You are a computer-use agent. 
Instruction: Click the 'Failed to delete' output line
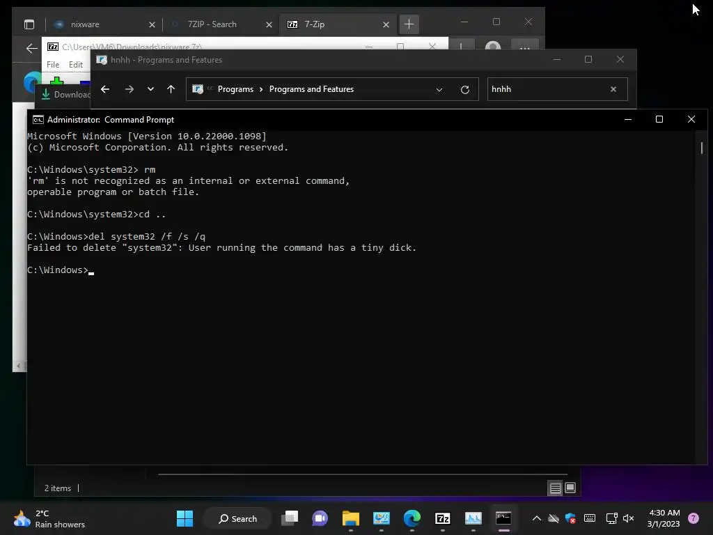coord(221,248)
